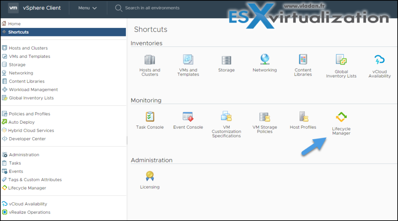This screenshot has height=221, width=398.
Task: Open the Storage shortcut icon in Inventories
Action: coord(226,60)
